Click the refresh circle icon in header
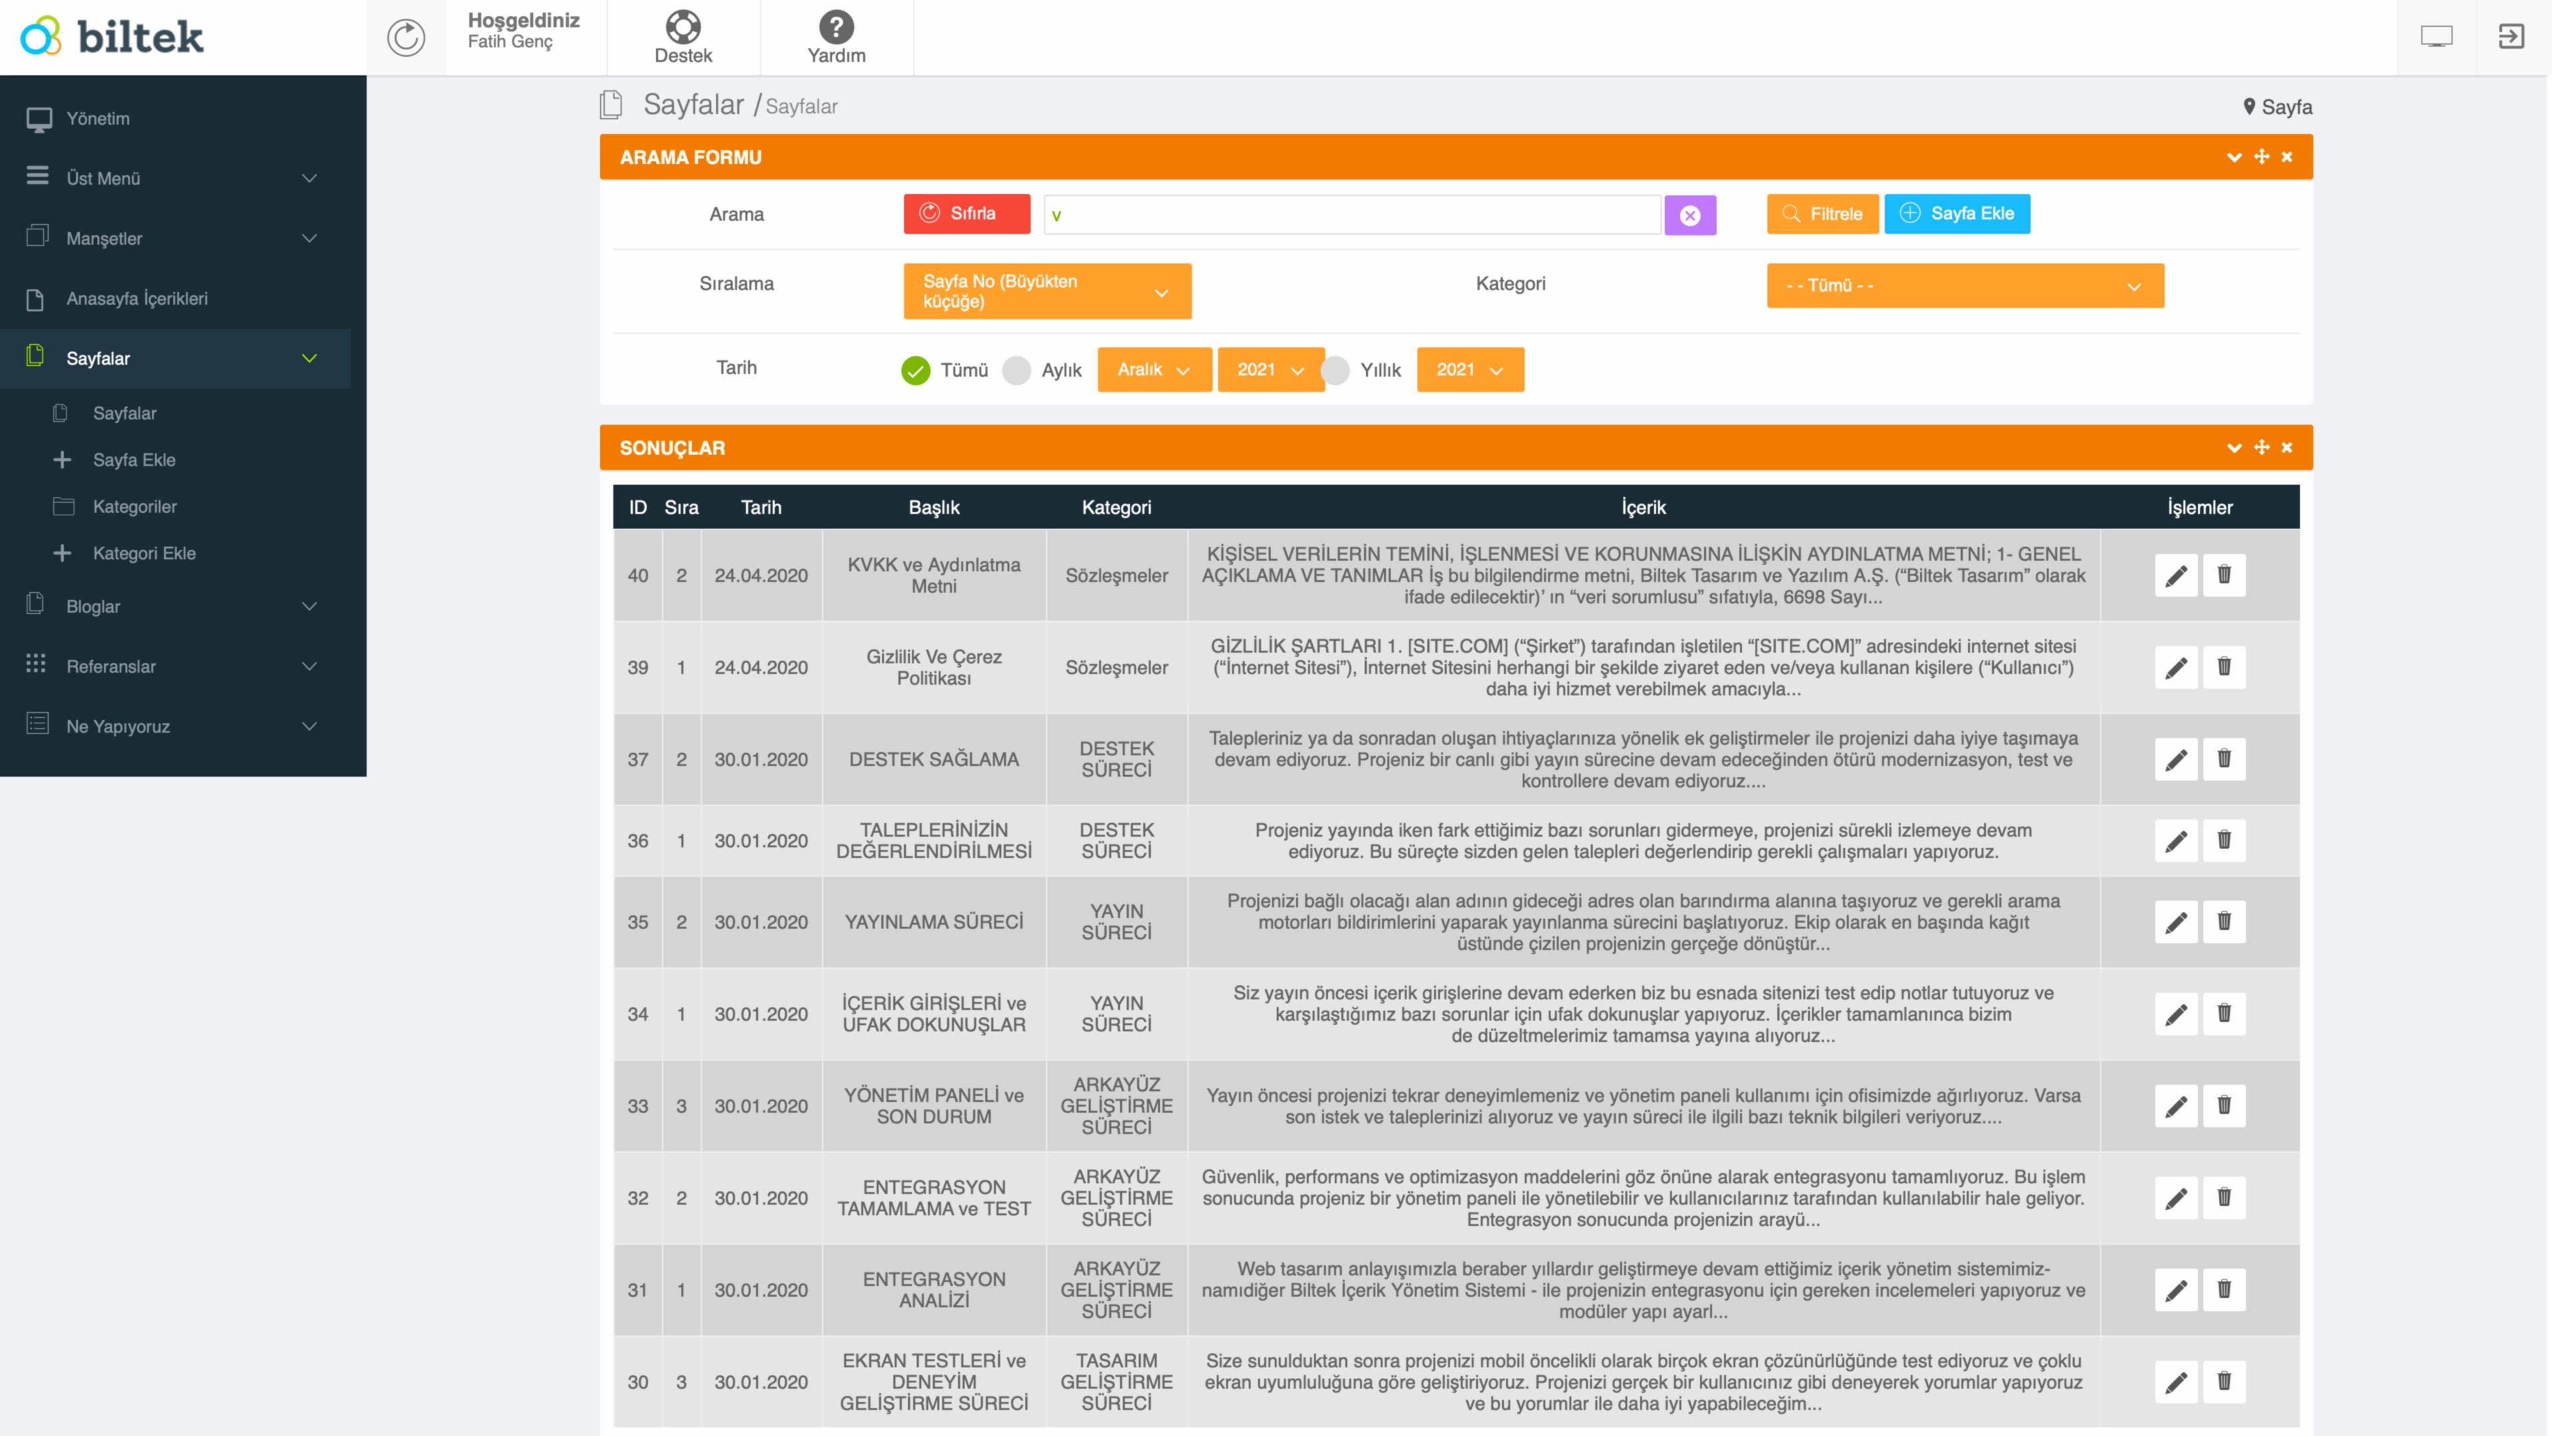This screenshot has width=2552, height=1436. (405, 37)
